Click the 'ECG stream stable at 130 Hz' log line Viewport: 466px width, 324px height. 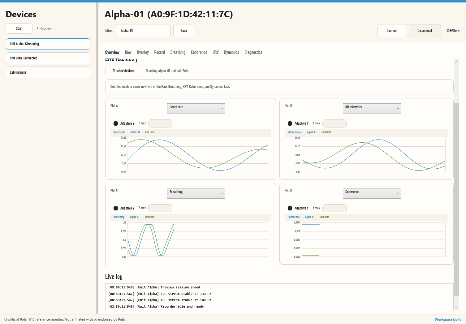[160, 294]
